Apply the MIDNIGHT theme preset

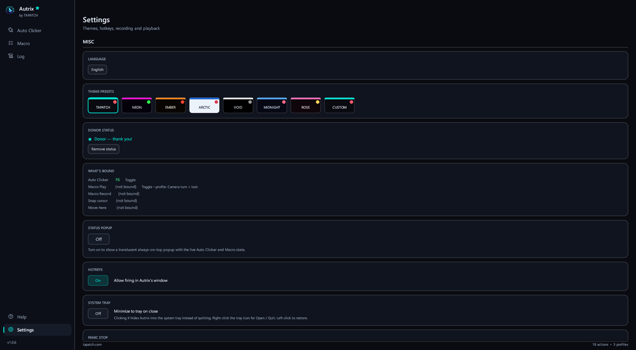272,105
